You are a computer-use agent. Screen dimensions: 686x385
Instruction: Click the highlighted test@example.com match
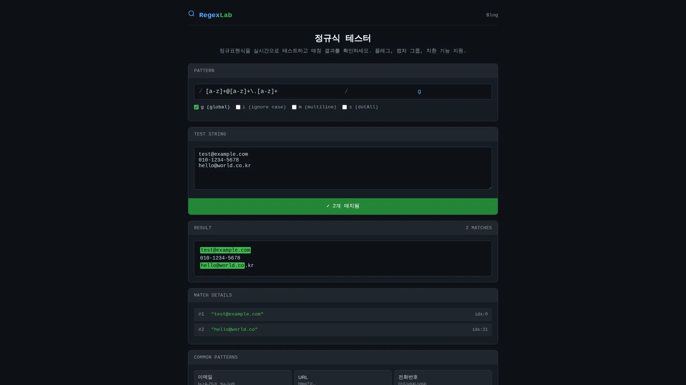tap(225, 250)
